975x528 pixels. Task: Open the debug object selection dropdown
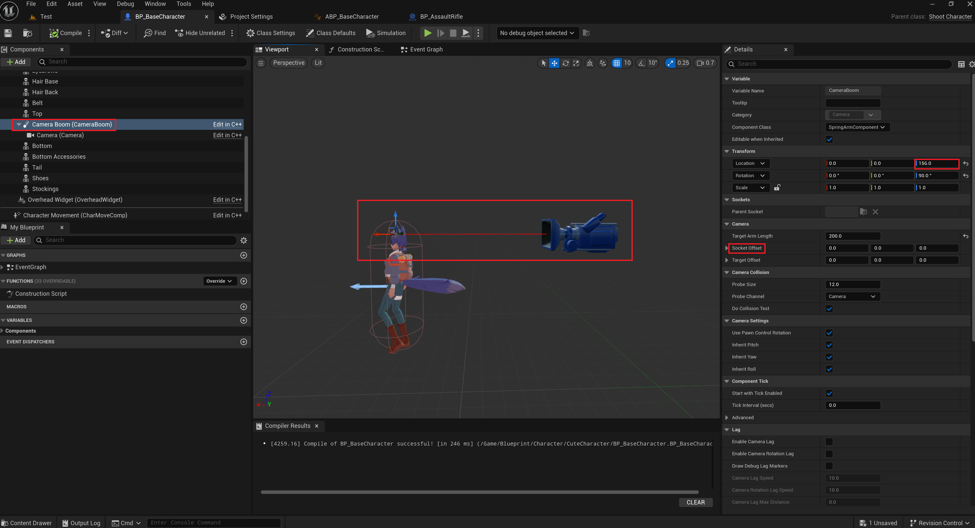537,33
